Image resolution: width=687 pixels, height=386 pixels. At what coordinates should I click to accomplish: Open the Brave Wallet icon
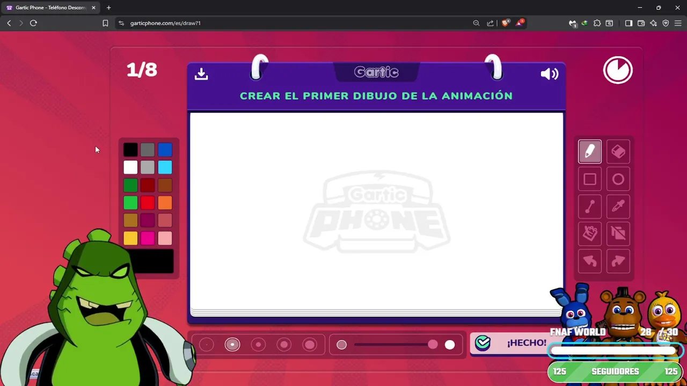click(641, 23)
